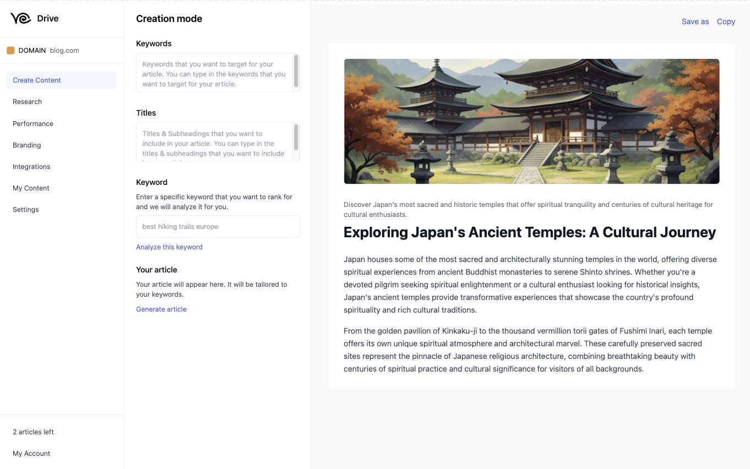Click the best hiking trails europe keyword field
Viewport: 750px width, 469px height.
(218, 226)
